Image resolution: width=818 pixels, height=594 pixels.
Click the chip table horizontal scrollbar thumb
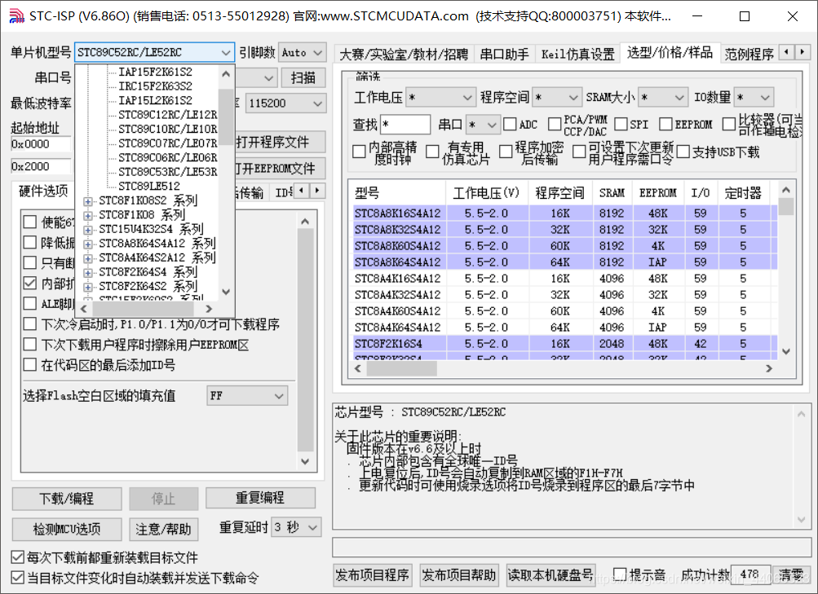click(x=402, y=368)
